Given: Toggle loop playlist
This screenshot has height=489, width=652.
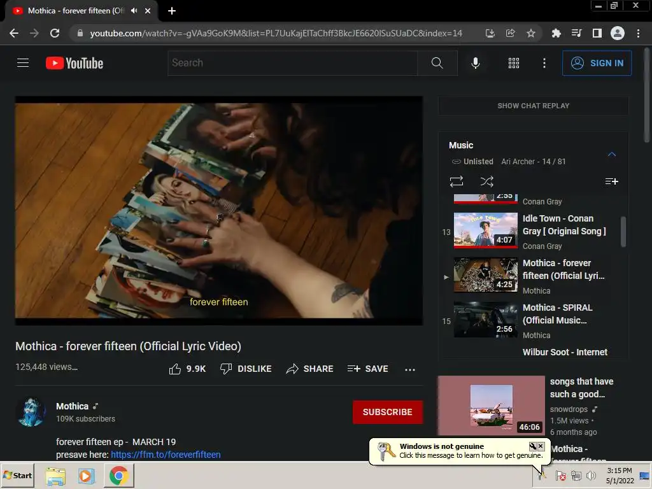Looking at the screenshot, I should [456, 181].
